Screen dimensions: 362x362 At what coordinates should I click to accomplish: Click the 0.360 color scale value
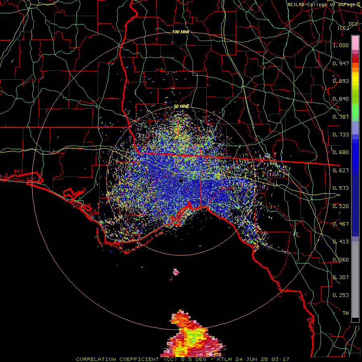pyautogui.click(x=341, y=260)
